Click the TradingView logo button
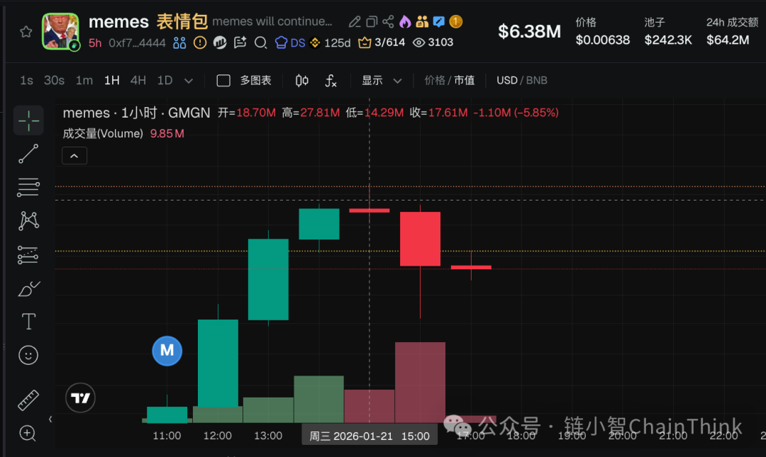 tap(81, 398)
